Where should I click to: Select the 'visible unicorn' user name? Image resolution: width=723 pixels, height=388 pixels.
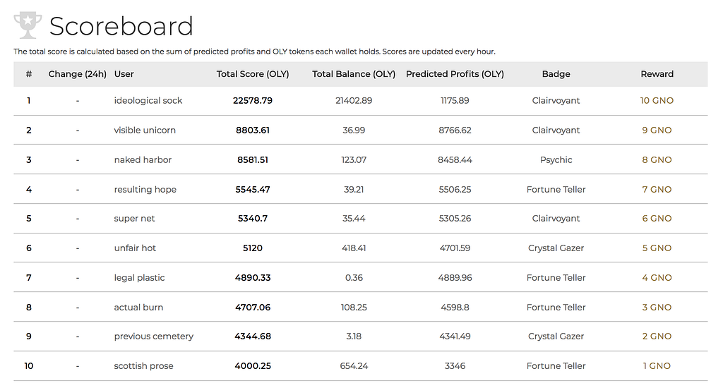145,131
